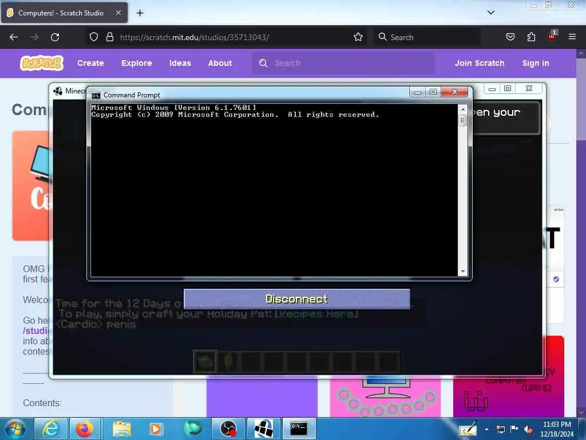The width and height of the screenshot is (586, 440).
Task: Maximize the Command Prompt window
Action: point(433,92)
